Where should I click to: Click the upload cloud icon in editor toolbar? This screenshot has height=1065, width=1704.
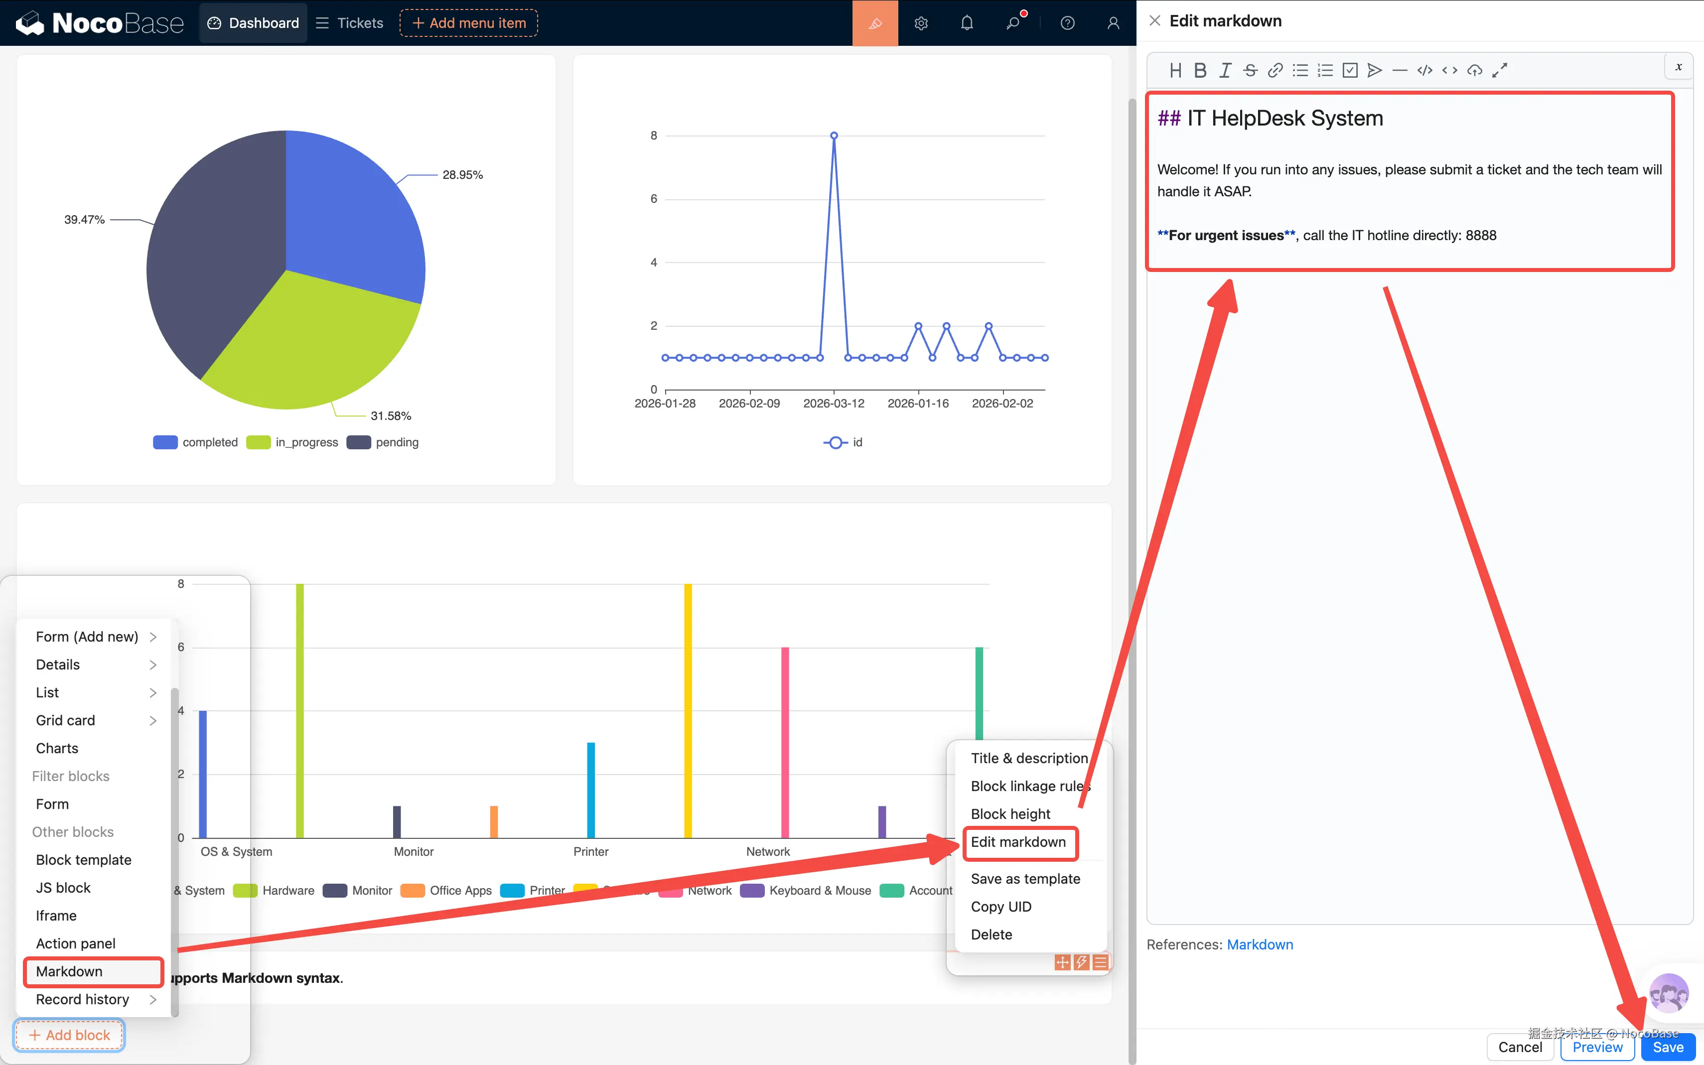(x=1474, y=70)
